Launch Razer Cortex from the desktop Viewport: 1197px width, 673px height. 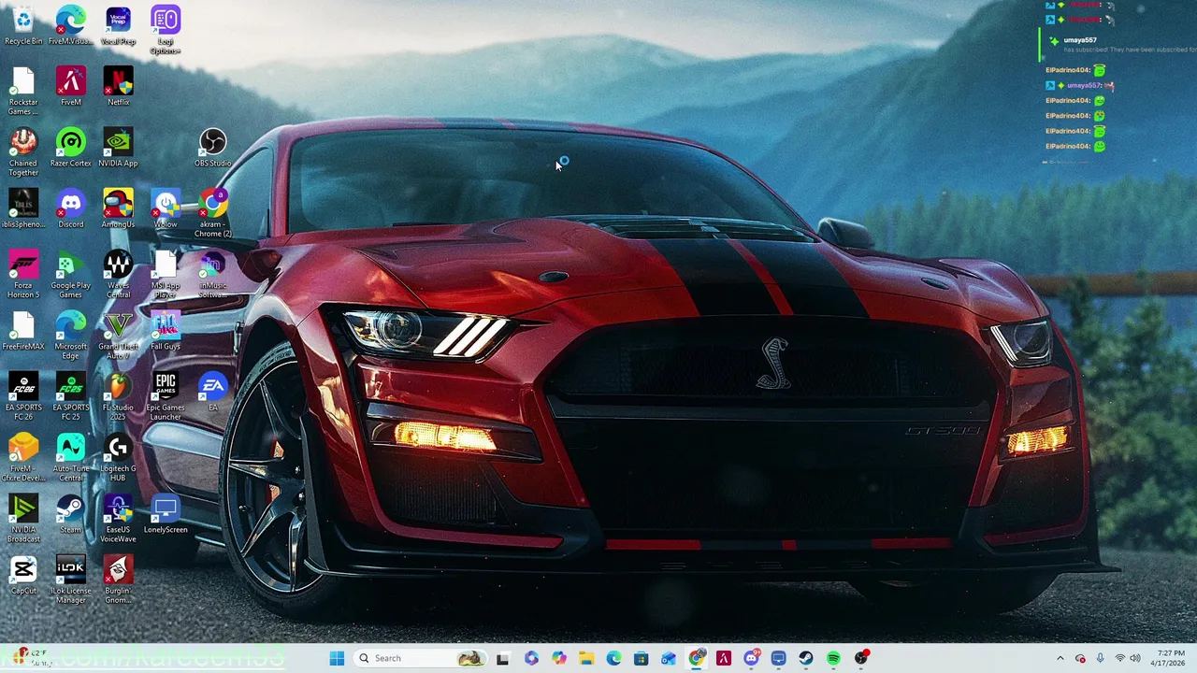(x=70, y=148)
